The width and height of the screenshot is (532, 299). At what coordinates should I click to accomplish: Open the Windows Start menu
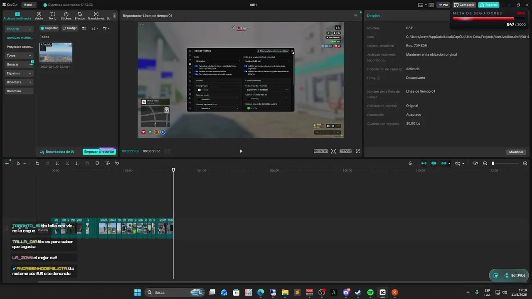[137, 292]
